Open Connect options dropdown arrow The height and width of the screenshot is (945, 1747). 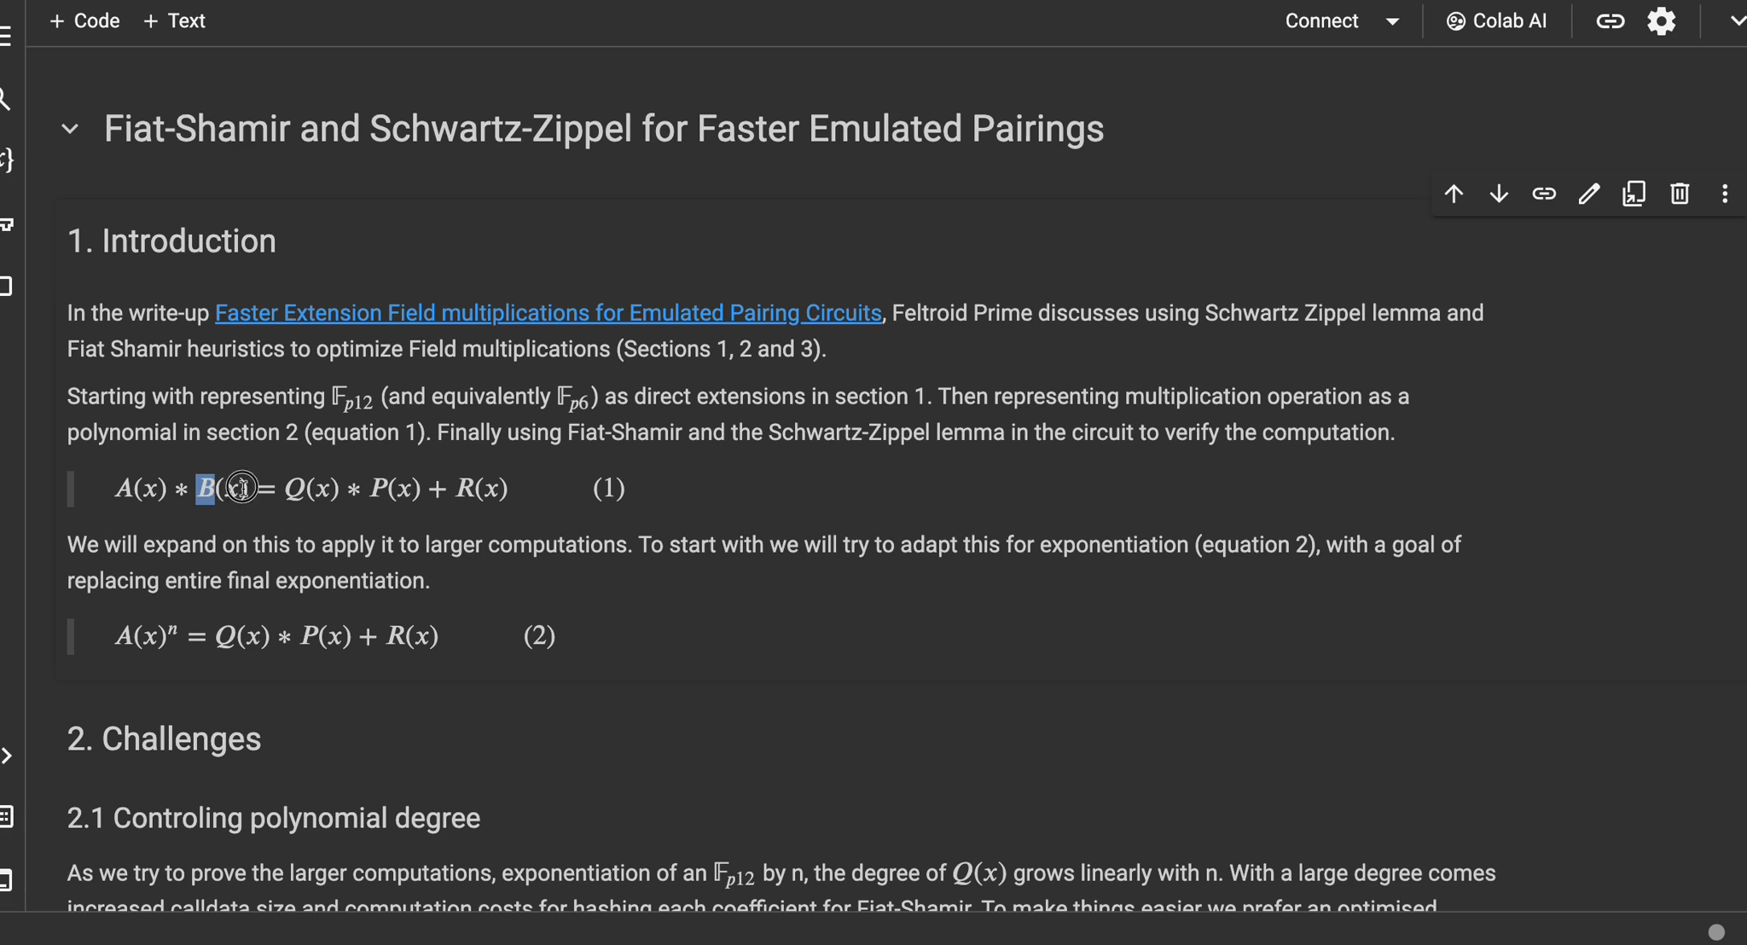[x=1393, y=21]
